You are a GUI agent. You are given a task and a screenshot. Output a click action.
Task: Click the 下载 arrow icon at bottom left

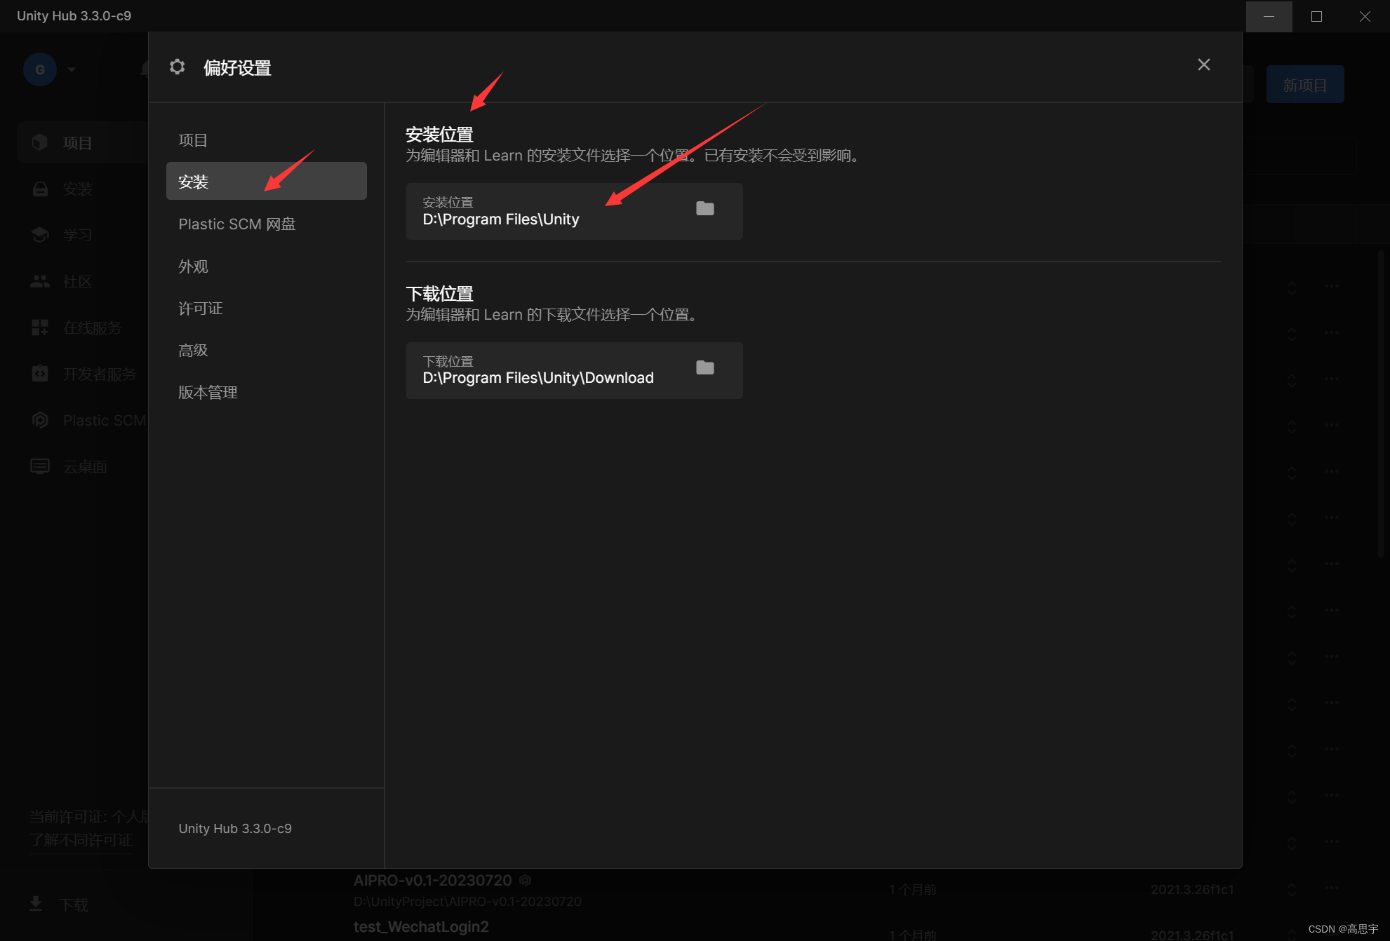pyautogui.click(x=36, y=904)
